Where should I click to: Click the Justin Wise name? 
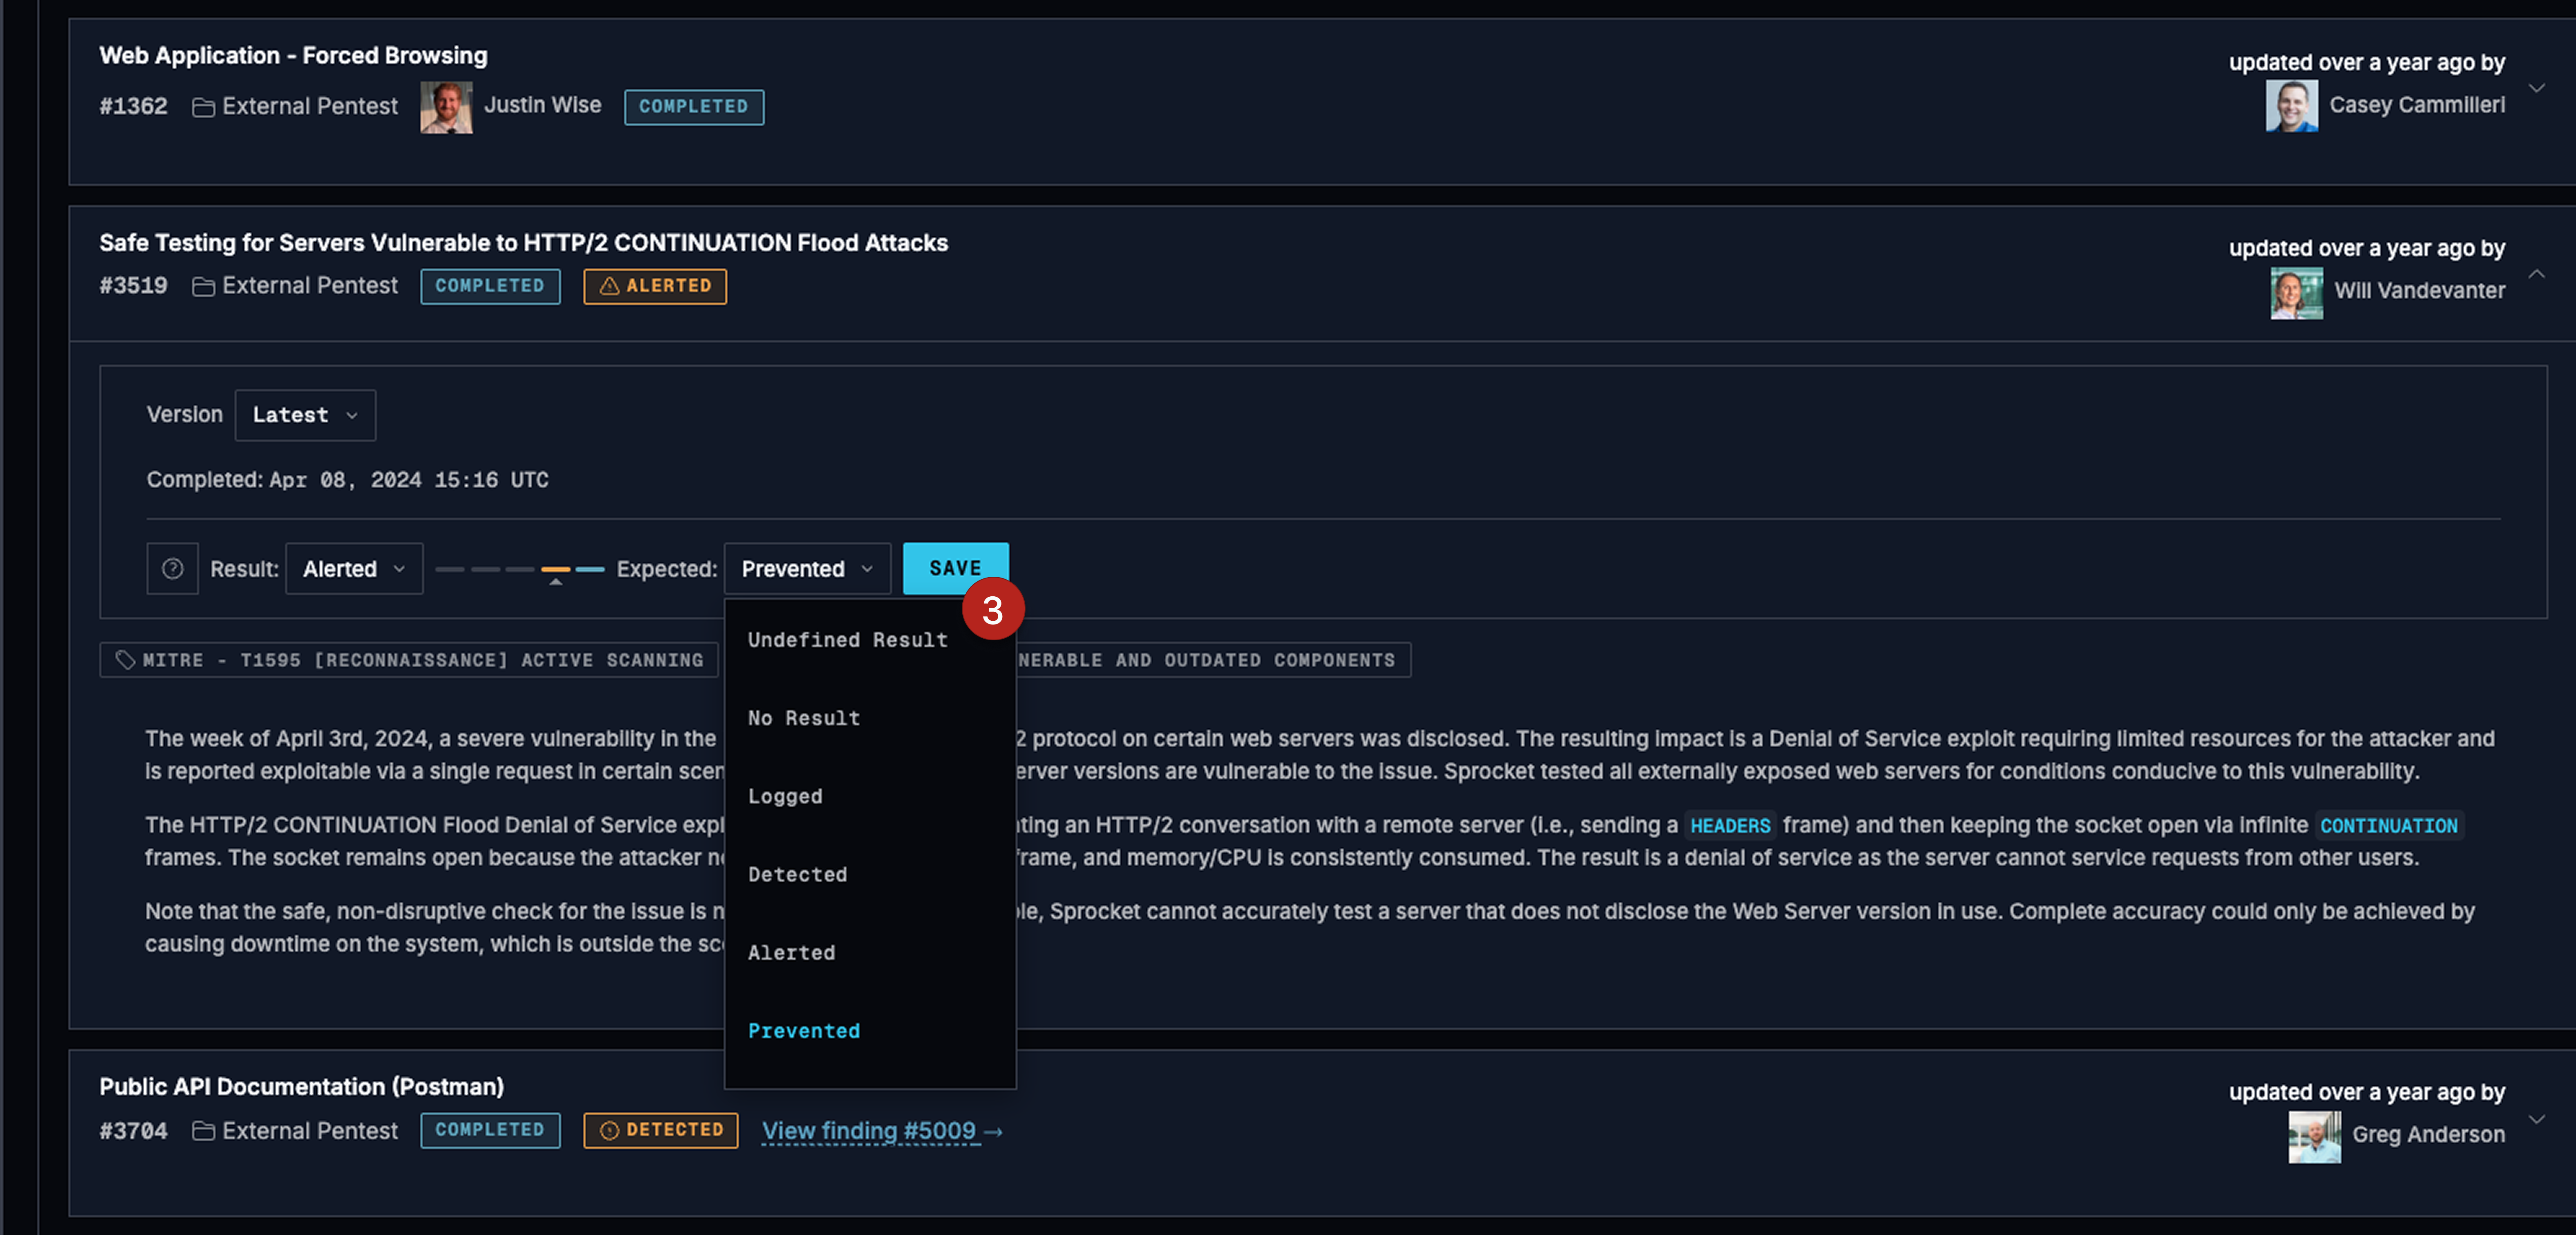542,105
